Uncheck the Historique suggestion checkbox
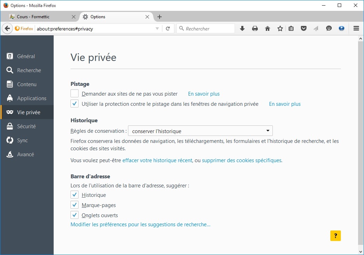Image resolution: width=364 pixels, height=255 pixels. [74, 194]
